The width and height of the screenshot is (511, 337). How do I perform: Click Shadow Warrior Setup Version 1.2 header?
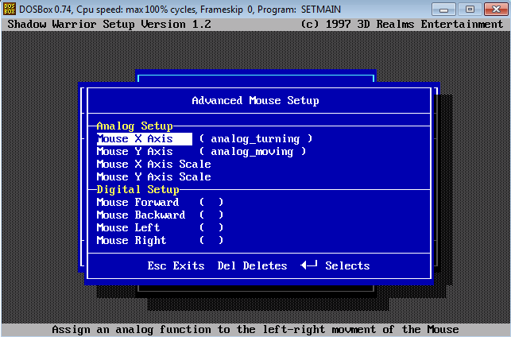(109, 25)
